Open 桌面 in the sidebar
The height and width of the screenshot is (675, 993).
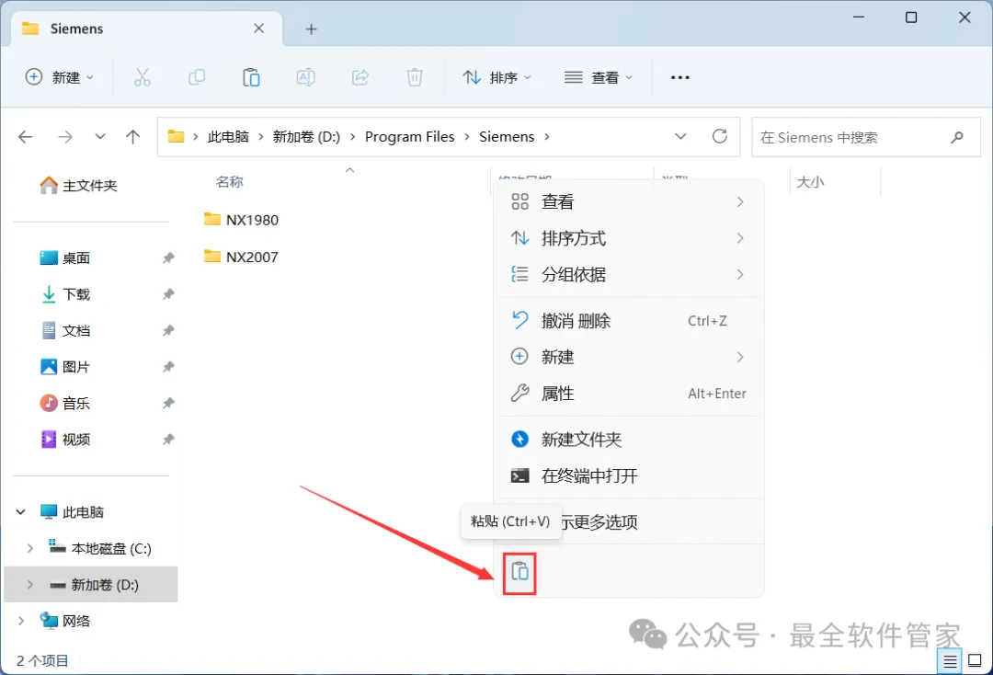(65, 257)
